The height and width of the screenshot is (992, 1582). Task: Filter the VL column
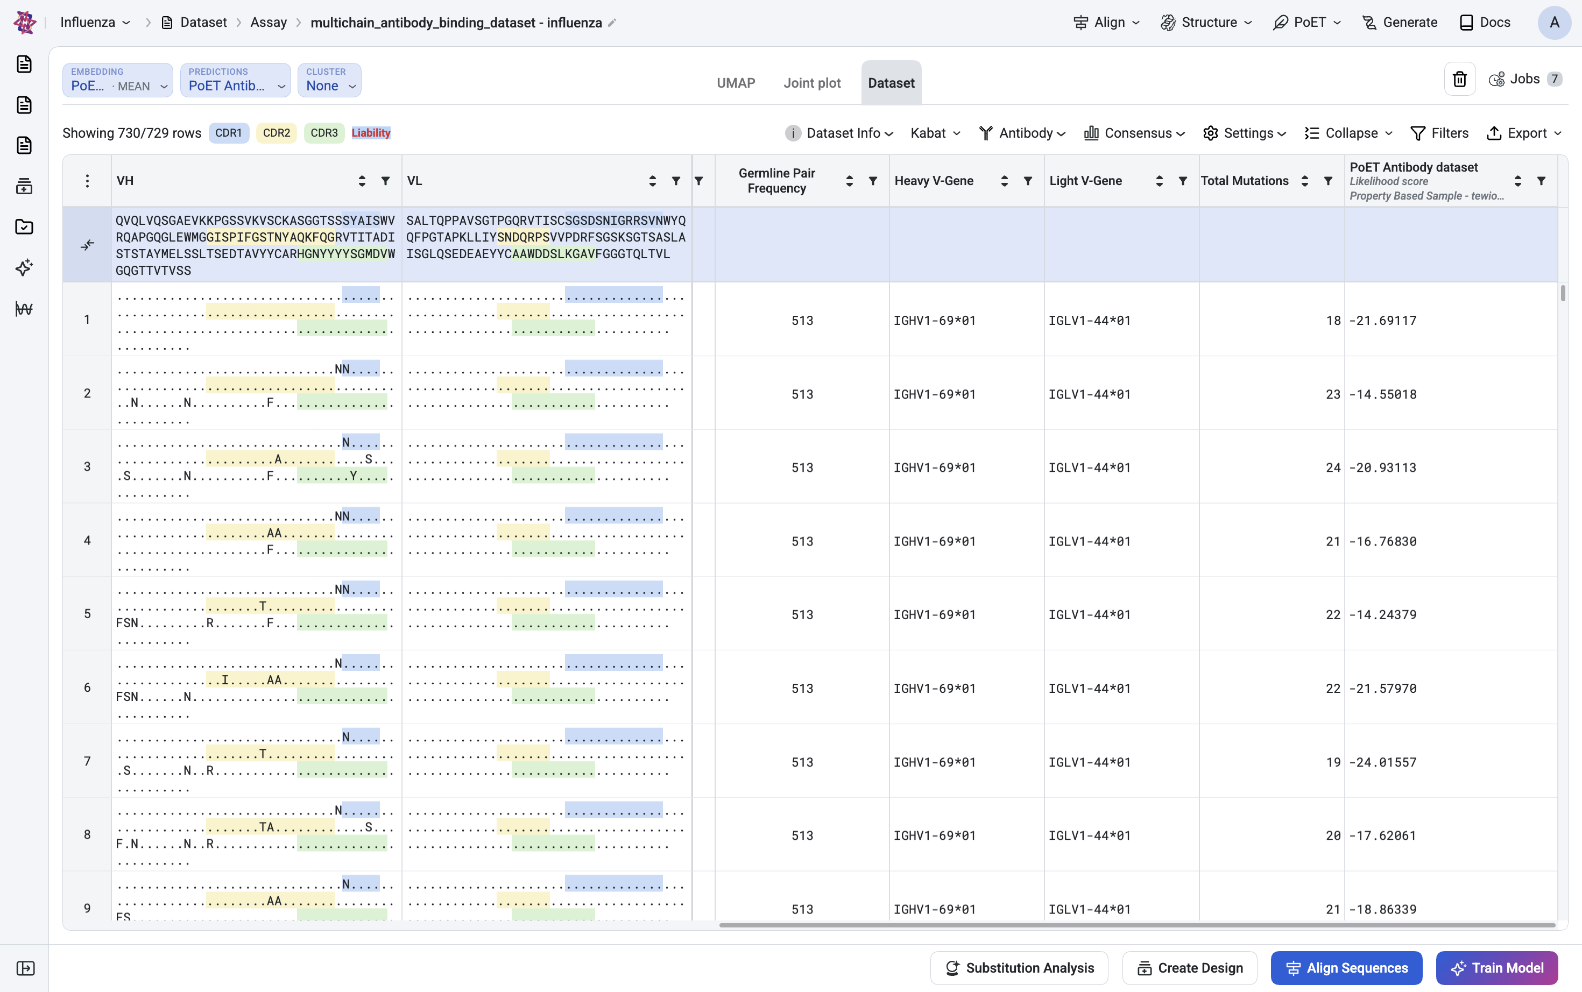click(x=676, y=181)
